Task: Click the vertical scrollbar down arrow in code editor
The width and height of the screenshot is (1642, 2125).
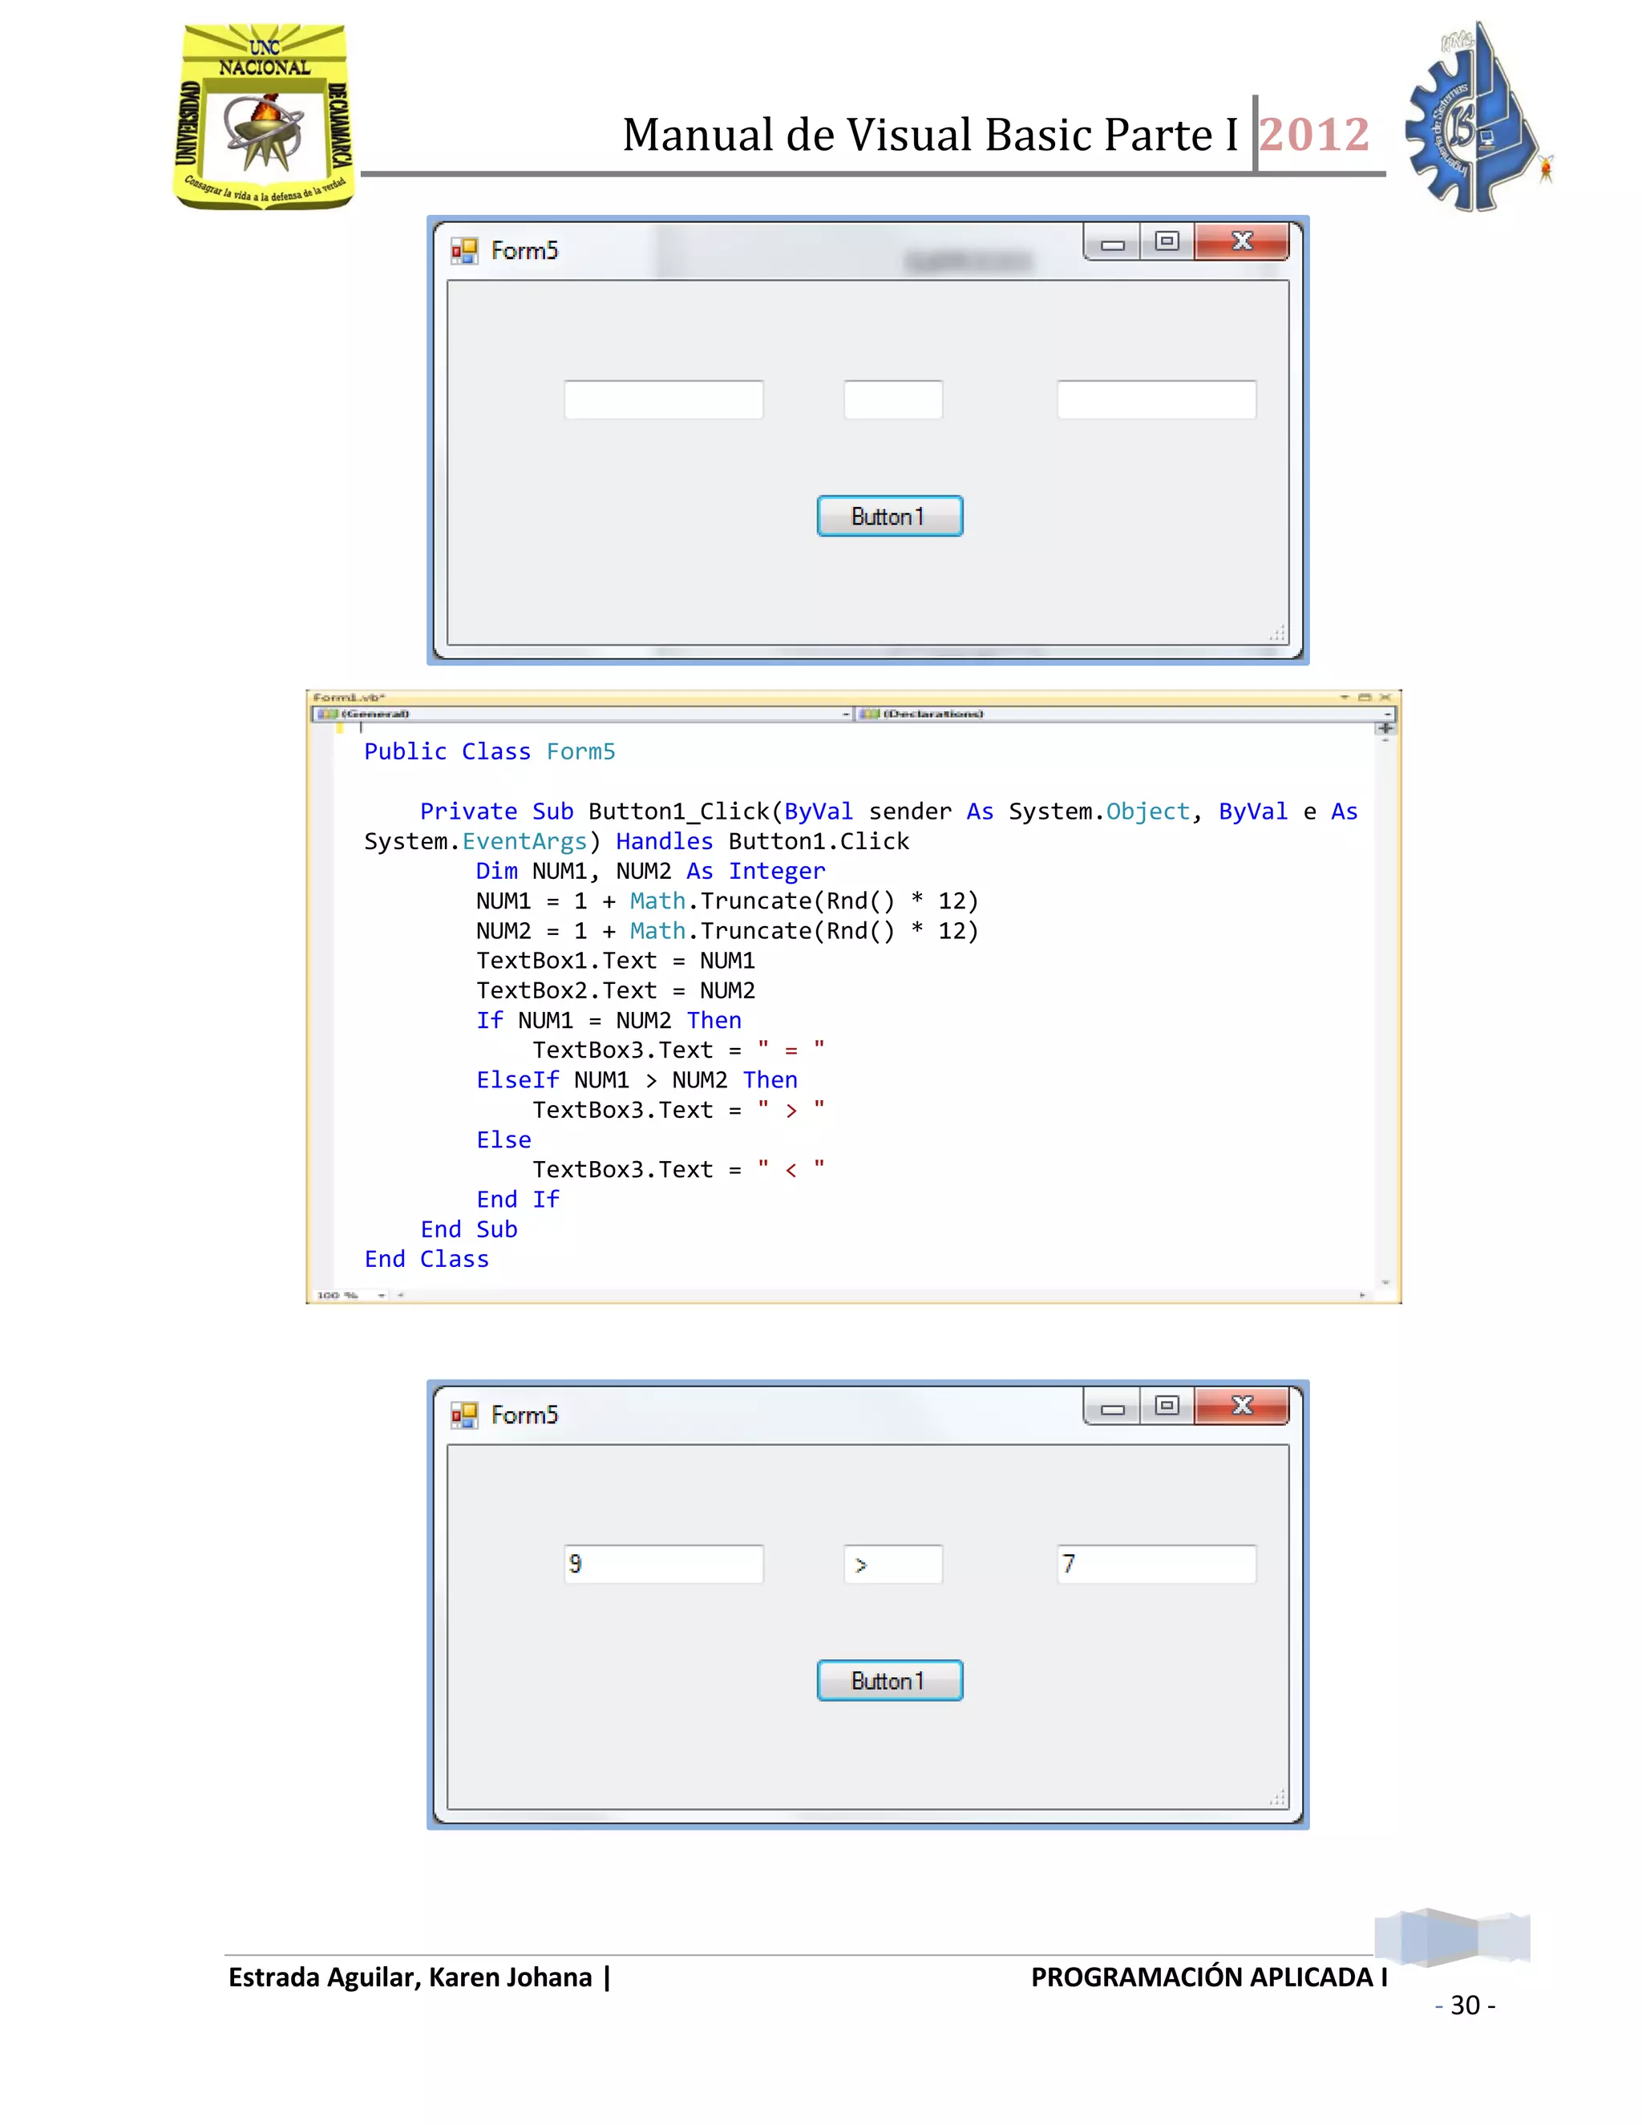Action: point(1385,1282)
